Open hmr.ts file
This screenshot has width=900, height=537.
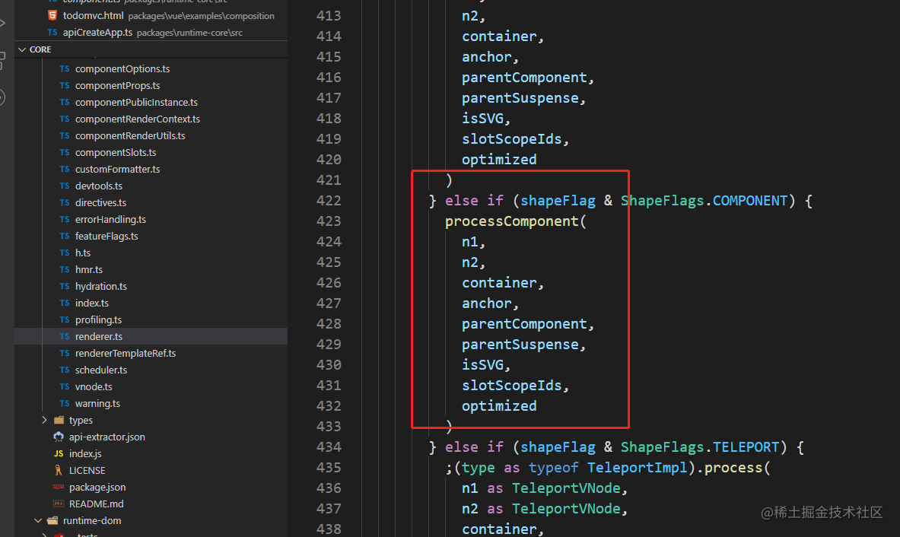pos(88,270)
